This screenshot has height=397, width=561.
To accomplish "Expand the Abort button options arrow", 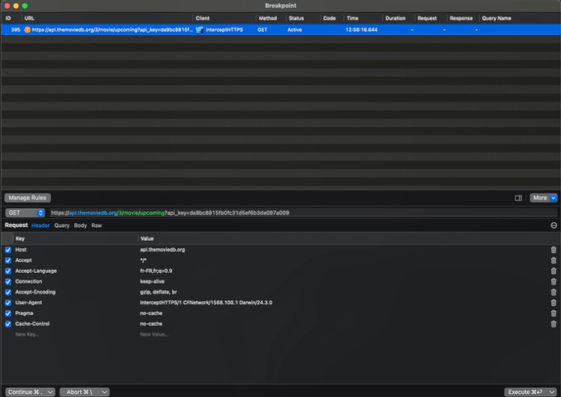I will [105, 392].
